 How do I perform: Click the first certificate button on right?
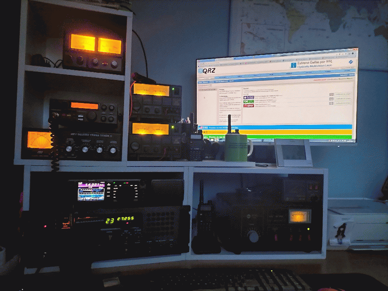pos(343,94)
